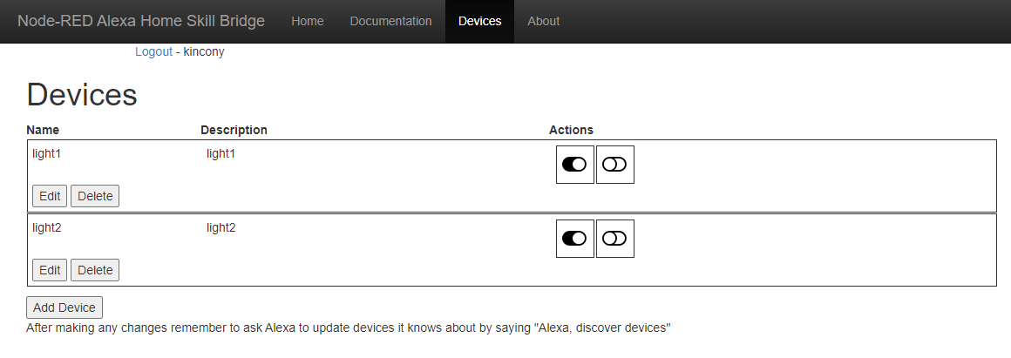Delete the light2 device
Screen dimensions: 1011x358
pyautogui.click(x=95, y=270)
